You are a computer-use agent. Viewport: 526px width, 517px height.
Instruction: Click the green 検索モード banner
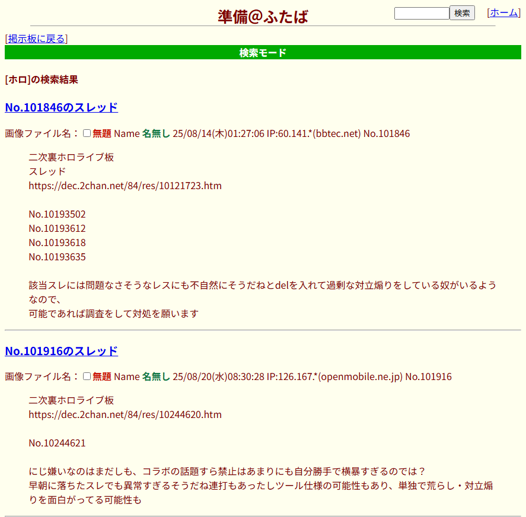click(263, 53)
